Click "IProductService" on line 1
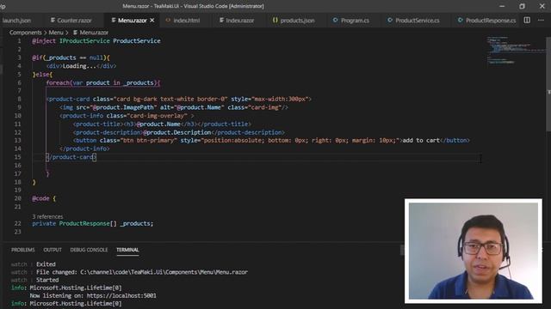551x309 pixels. (x=84, y=41)
